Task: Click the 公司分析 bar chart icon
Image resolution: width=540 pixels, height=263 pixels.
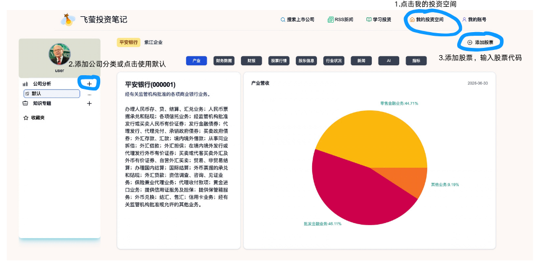Action: (25, 84)
